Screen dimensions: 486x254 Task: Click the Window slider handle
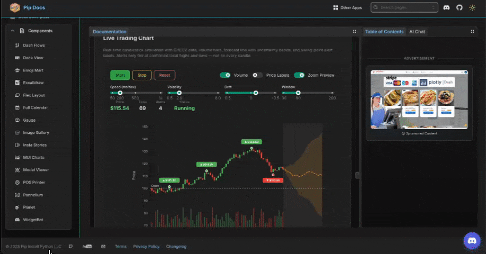(298, 93)
